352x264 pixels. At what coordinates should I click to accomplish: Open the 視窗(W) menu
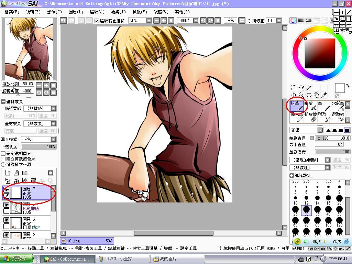coord(161,12)
